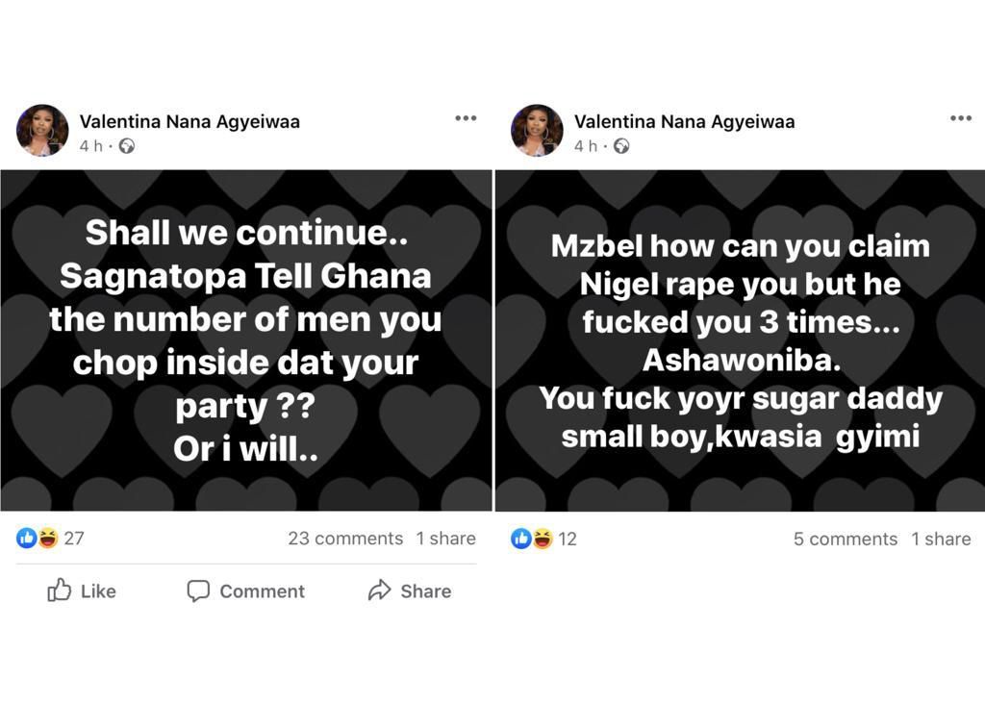This screenshot has width=985, height=703.
Task: Click the haha reaction emoji next to 27
Action: [x=47, y=539]
